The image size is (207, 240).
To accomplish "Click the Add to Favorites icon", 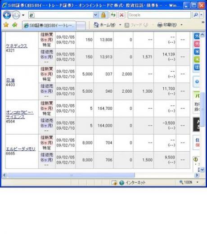I will click(x=15, y=25).
